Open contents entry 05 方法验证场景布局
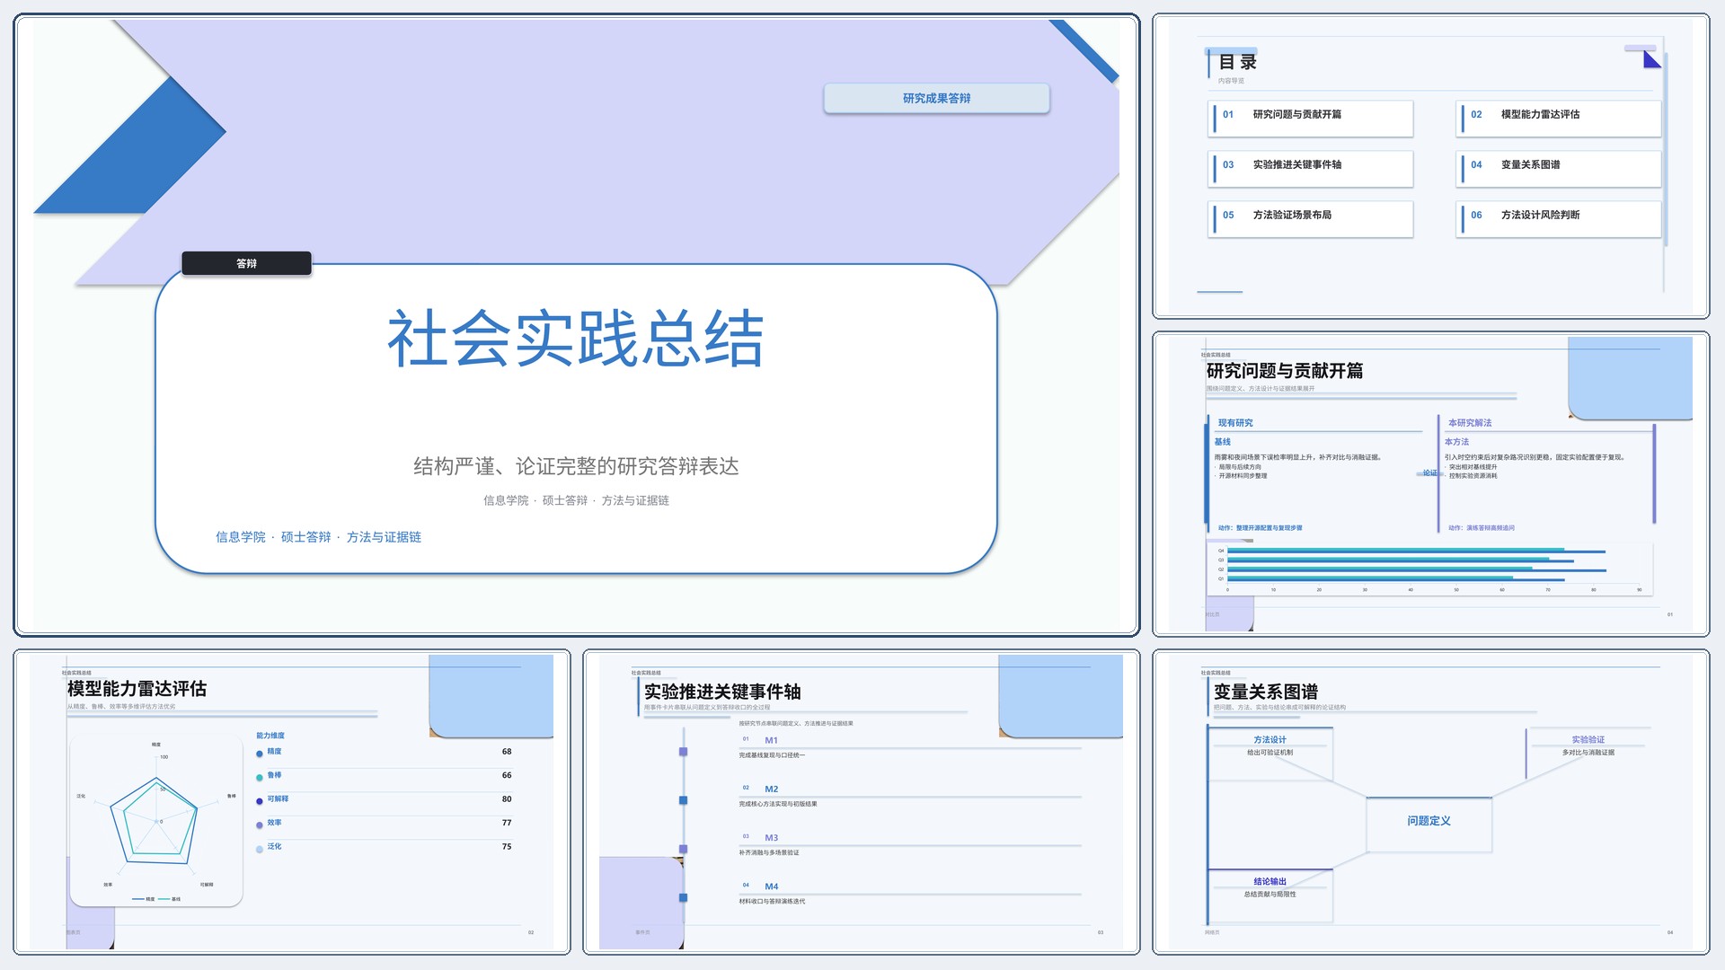Viewport: 1725px width, 970px height. pyautogui.click(x=1311, y=218)
